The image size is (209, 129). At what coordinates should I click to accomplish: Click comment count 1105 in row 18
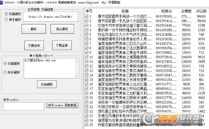pyautogui.click(x=201, y=93)
